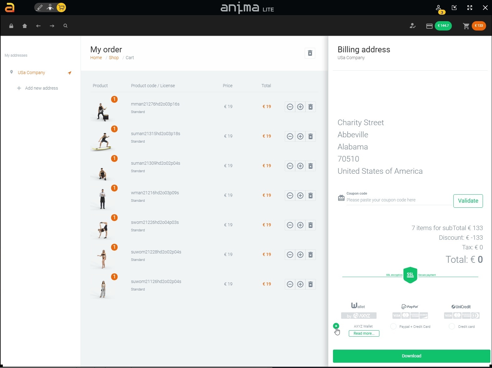Click the green Download button
Screen dimensions: 492x368
point(411,356)
